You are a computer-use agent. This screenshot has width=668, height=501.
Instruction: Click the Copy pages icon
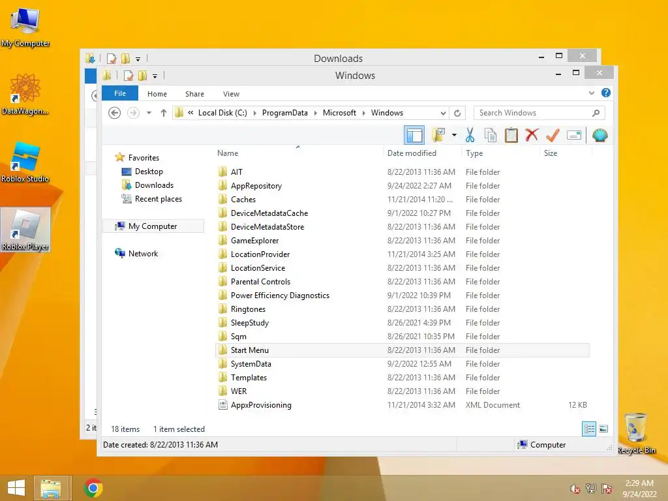pyautogui.click(x=491, y=136)
